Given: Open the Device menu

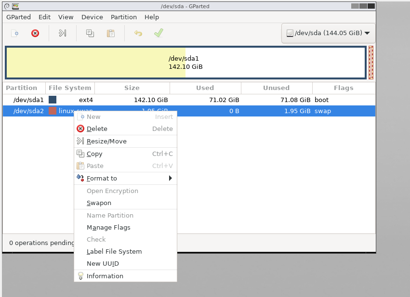Looking at the screenshot, I should pyautogui.click(x=92, y=17).
